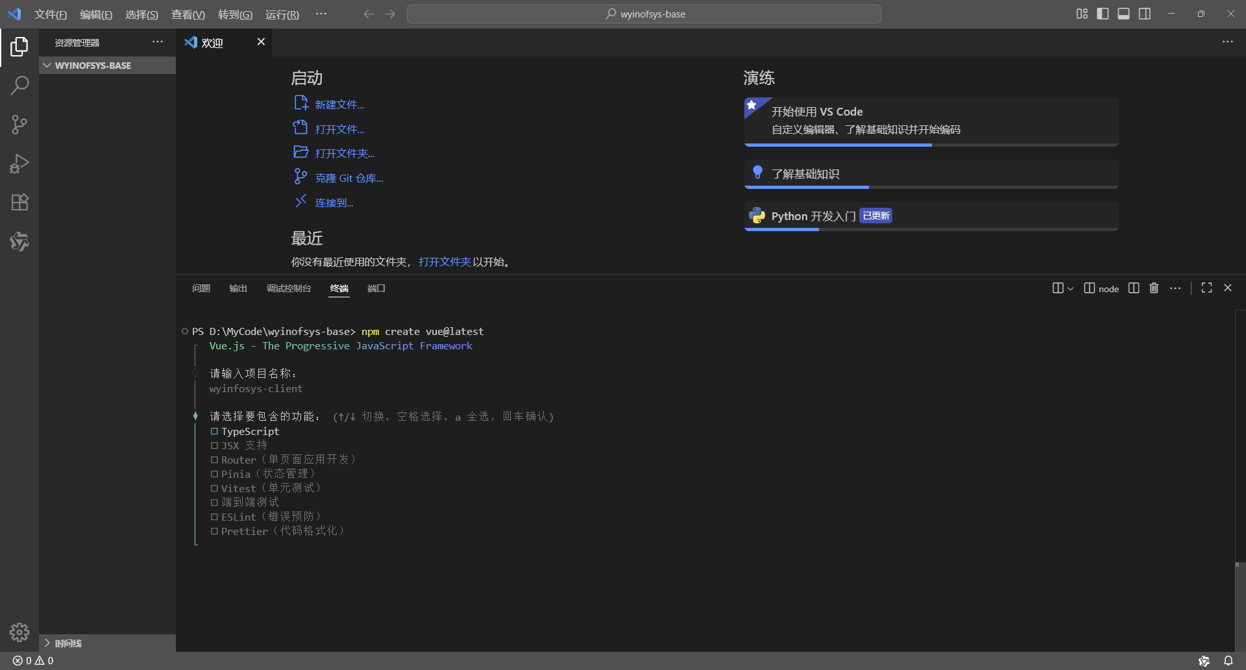Open the 查看(V) menu
The image size is (1246, 670).
coord(188,14)
